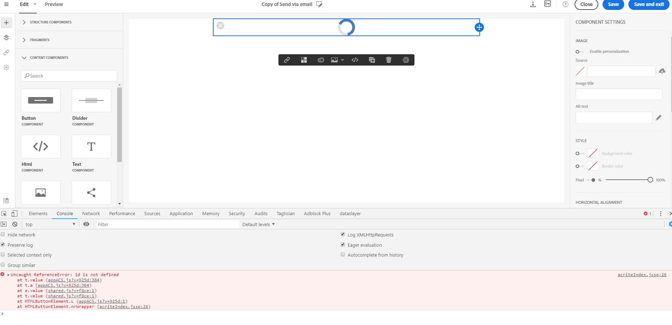
Task: Switch to the Network tab
Action: [x=91, y=213]
